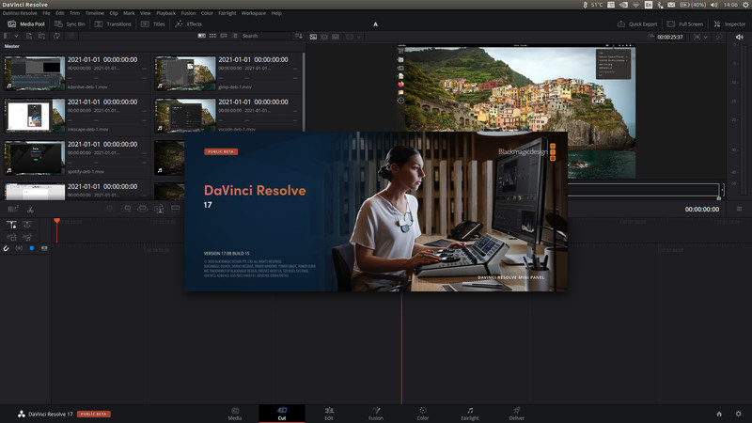This screenshot has height=423, width=752.
Task: Open the Help menu
Action: pyautogui.click(x=276, y=13)
